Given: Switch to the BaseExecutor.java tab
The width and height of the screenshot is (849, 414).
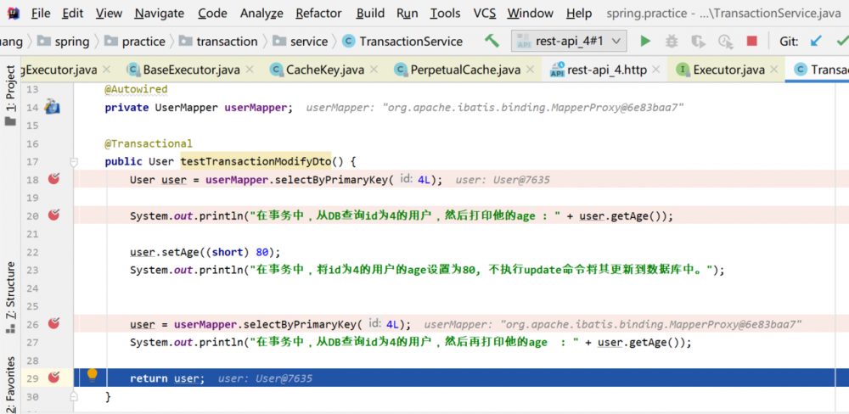Looking at the screenshot, I should [190, 70].
